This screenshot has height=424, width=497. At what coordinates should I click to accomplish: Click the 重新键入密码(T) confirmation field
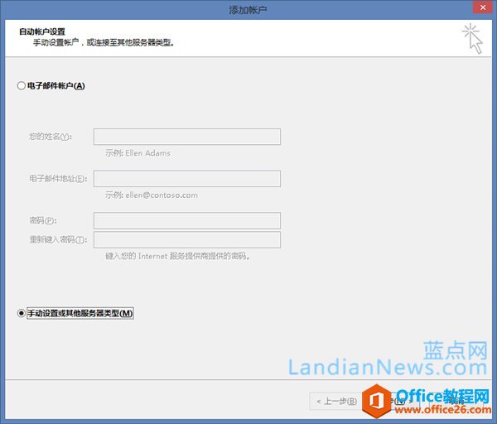tap(187, 239)
